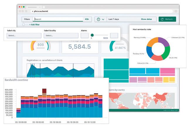This screenshot has height=136, width=196.
Task: Click the Search query field
Action: tap(58, 19)
